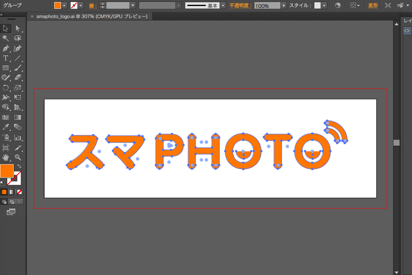
Task: Open brush definition 基本 dropdown
Action: [223, 6]
